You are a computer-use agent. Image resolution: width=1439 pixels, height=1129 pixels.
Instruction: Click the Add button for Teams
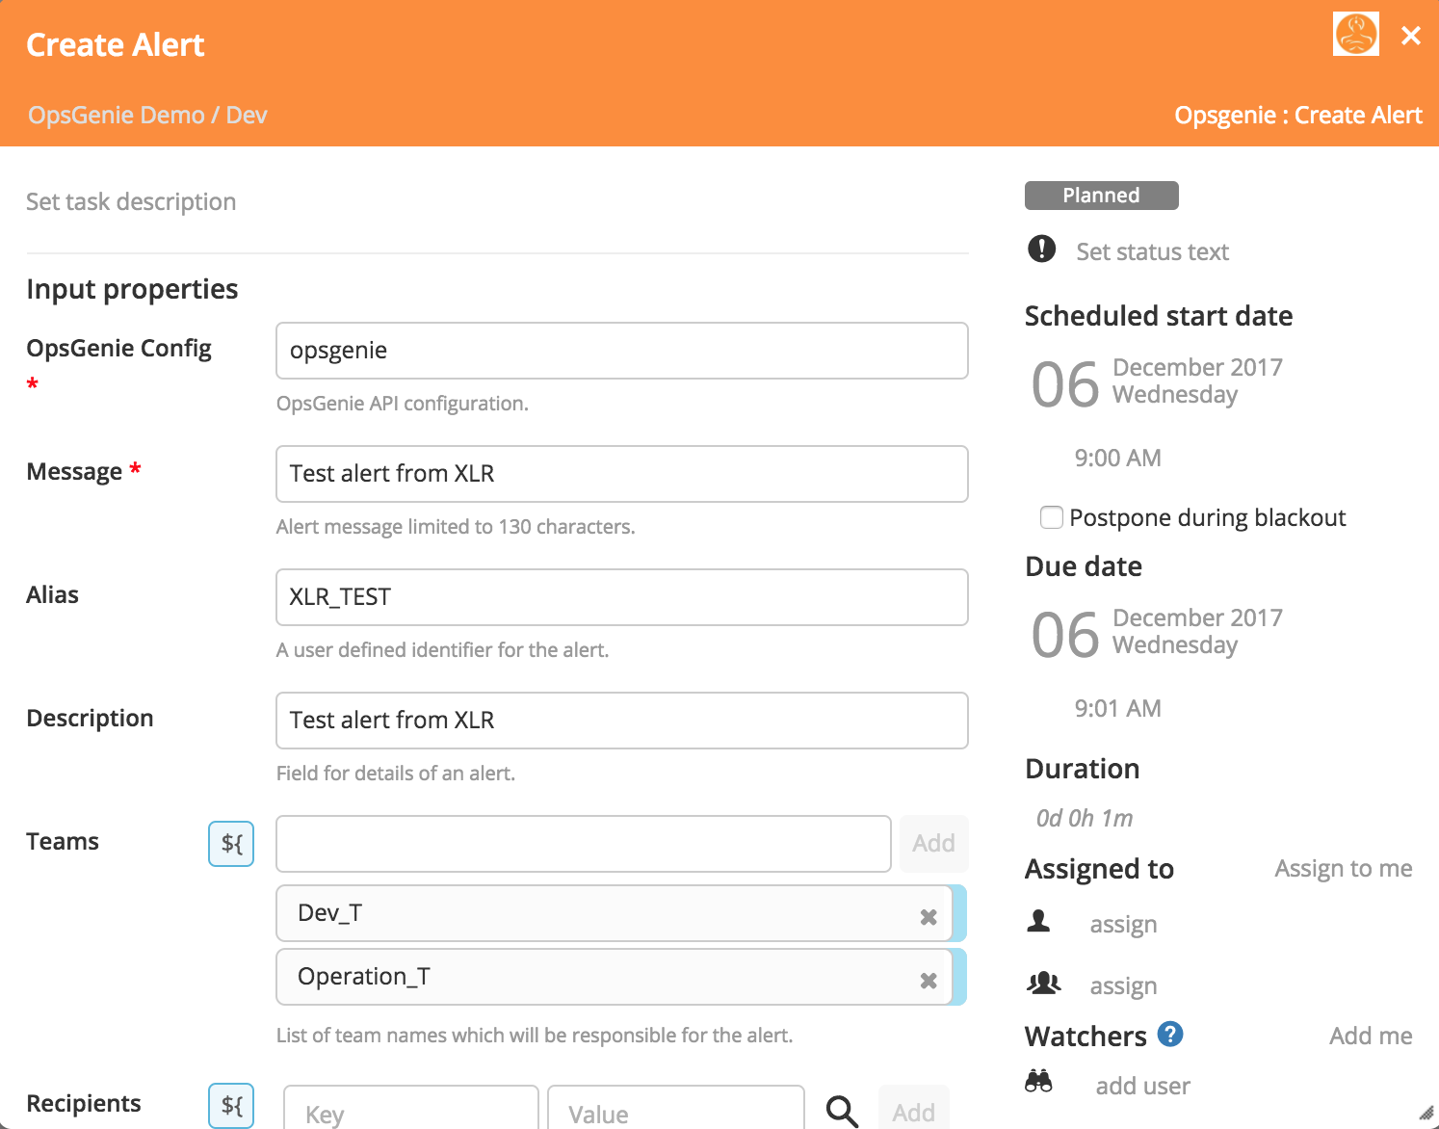933,844
